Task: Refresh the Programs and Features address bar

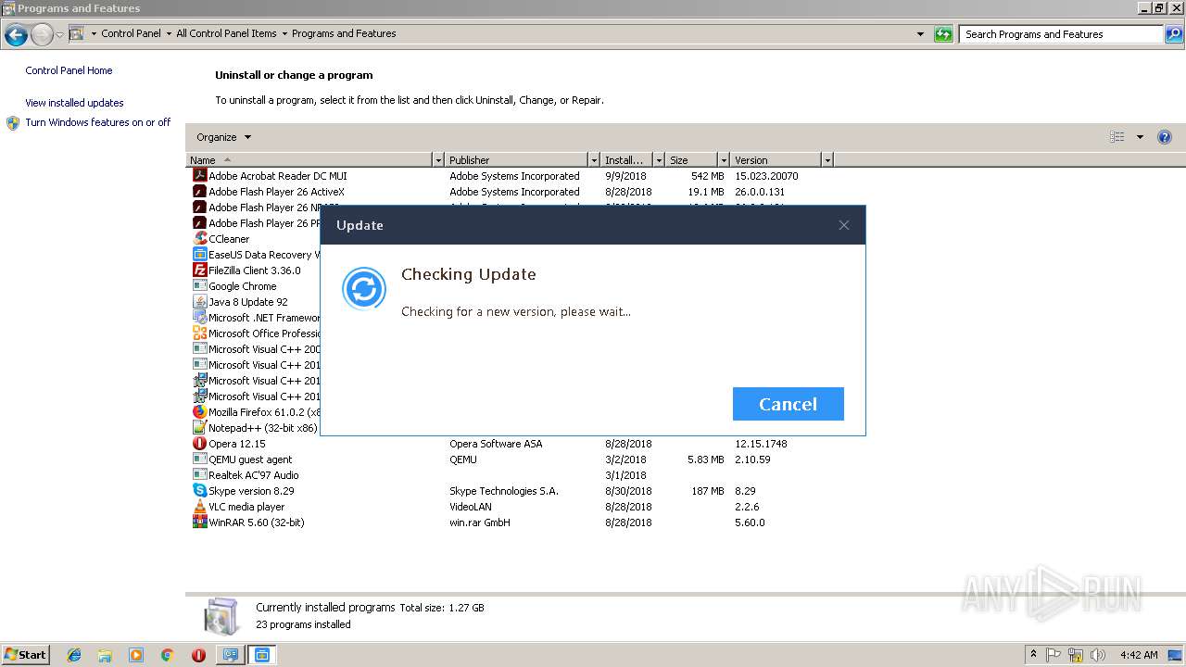Action: pos(943,34)
